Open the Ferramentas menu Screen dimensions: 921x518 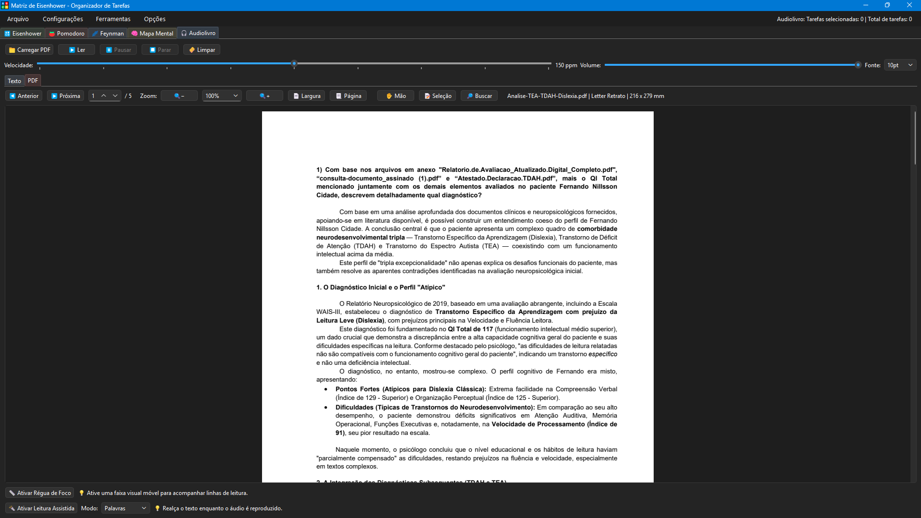coord(113,19)
